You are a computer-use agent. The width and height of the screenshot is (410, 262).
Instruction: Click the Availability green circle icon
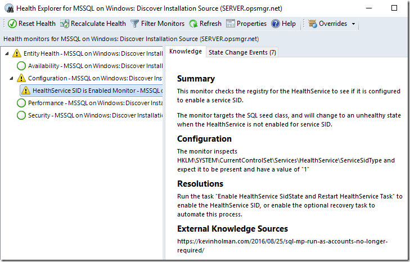tap(21, 66)
